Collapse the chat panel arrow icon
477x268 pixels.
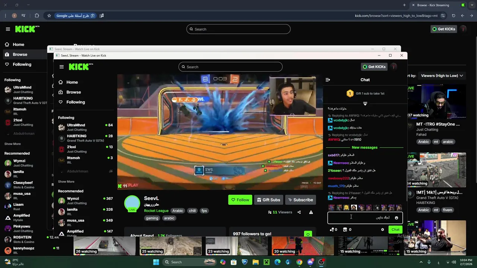328,80
